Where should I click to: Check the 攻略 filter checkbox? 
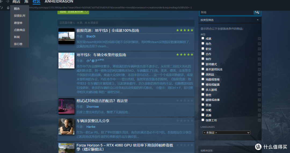[203, 110]
